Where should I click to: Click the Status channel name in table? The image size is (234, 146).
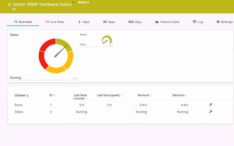tap(19, 112)
